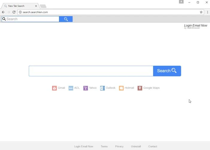Open the Chrome profile avatar button
Screen dimensions: 210x150
(181, 2)
